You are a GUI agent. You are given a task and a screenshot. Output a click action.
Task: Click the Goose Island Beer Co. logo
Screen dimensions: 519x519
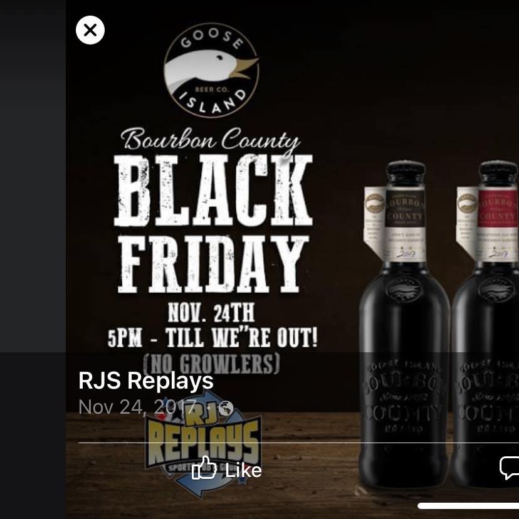211,70
